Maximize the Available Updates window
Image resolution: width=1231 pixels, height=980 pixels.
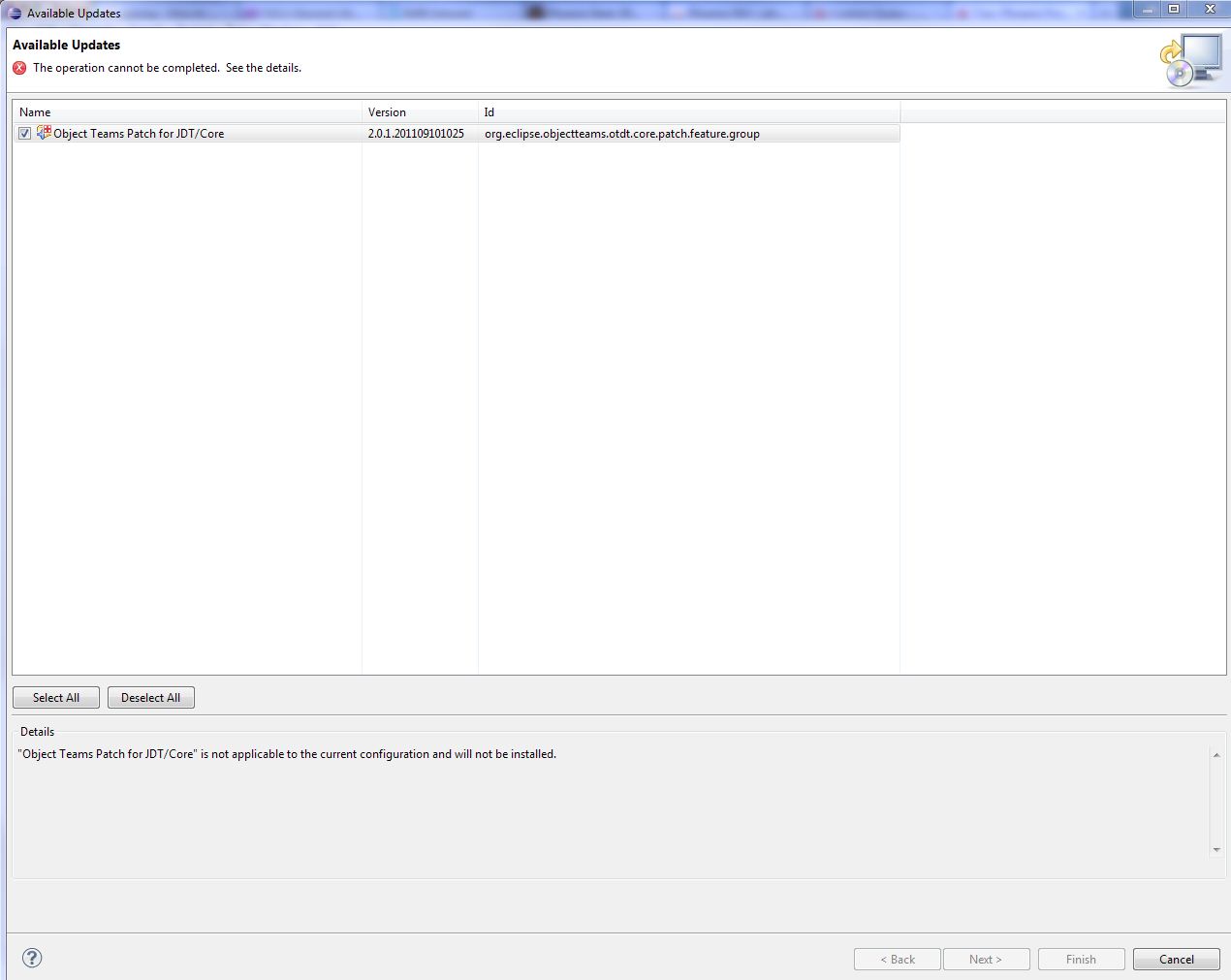point(1174,10)
